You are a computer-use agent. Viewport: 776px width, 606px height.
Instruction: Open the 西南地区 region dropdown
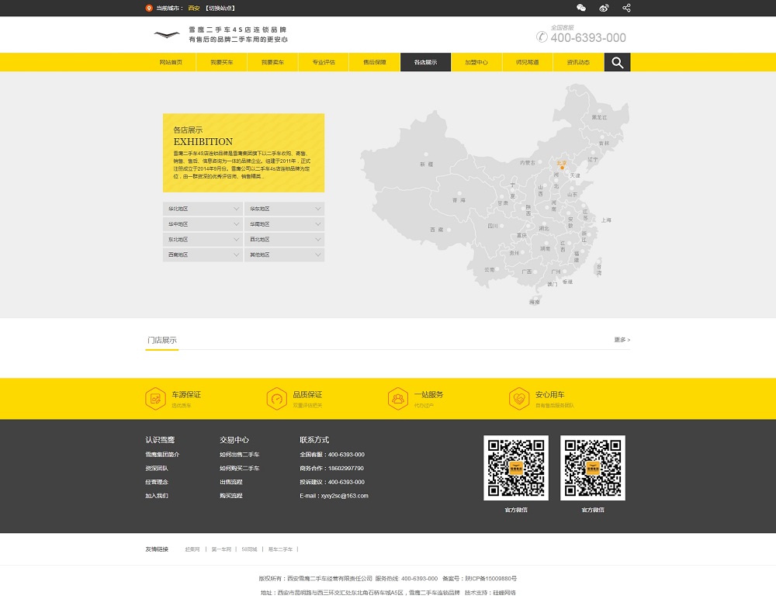tap(203, 255)
